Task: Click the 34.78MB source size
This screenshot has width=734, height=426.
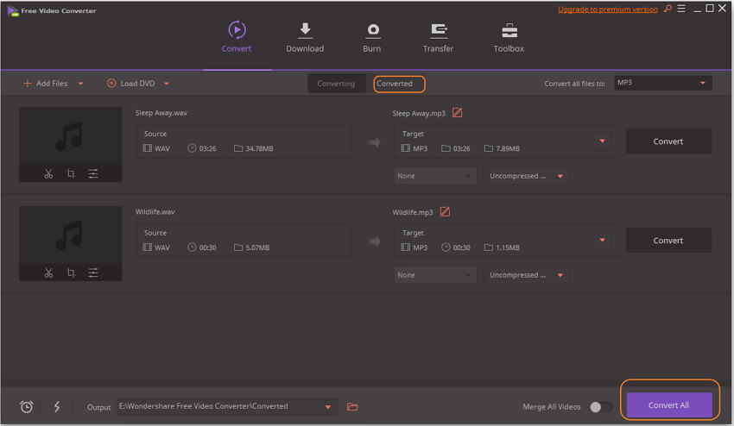Action: click(259, 148)
